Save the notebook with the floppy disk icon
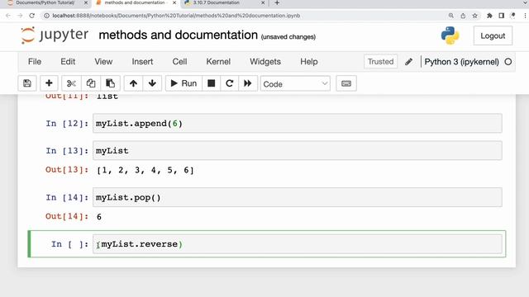529x297 pixels. click(27, 83)
